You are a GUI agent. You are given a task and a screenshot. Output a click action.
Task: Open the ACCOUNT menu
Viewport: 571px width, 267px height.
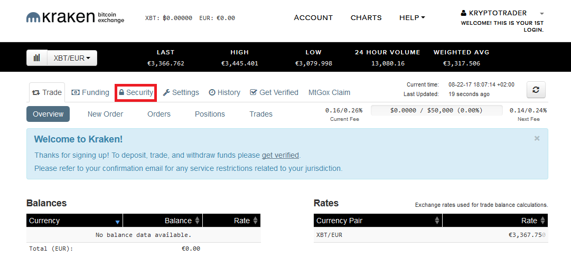pos(313,17)
